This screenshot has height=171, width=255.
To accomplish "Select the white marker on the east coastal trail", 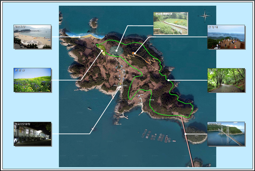I will [168, 80].
